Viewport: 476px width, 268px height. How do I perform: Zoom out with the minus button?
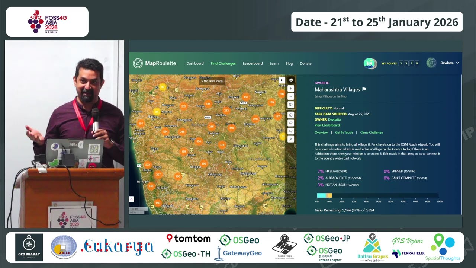(x=291, y=96)
